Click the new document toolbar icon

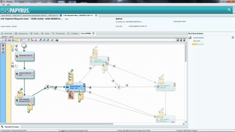pyautogui.click(x=2, y=40)
